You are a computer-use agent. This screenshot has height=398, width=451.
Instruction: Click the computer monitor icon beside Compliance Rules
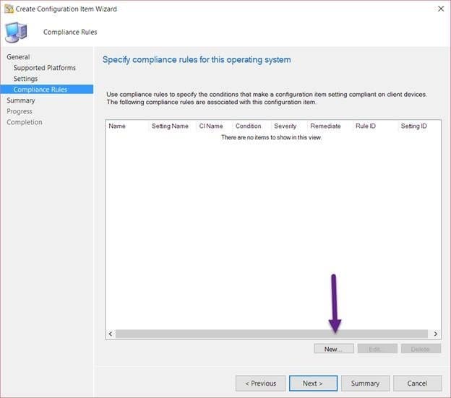click(x=16, y=33)
